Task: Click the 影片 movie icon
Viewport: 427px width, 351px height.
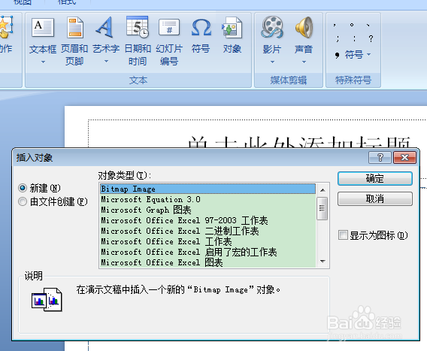Action: click(272, 27)
